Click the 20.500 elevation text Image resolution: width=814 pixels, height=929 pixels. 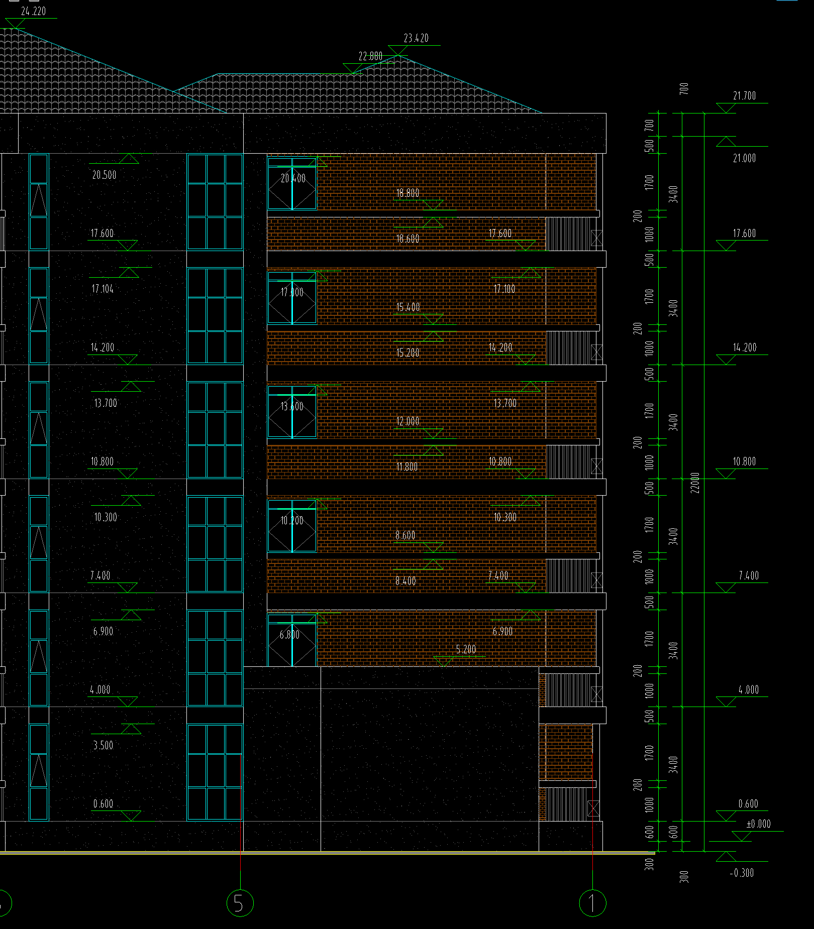[x=104, y=175]
